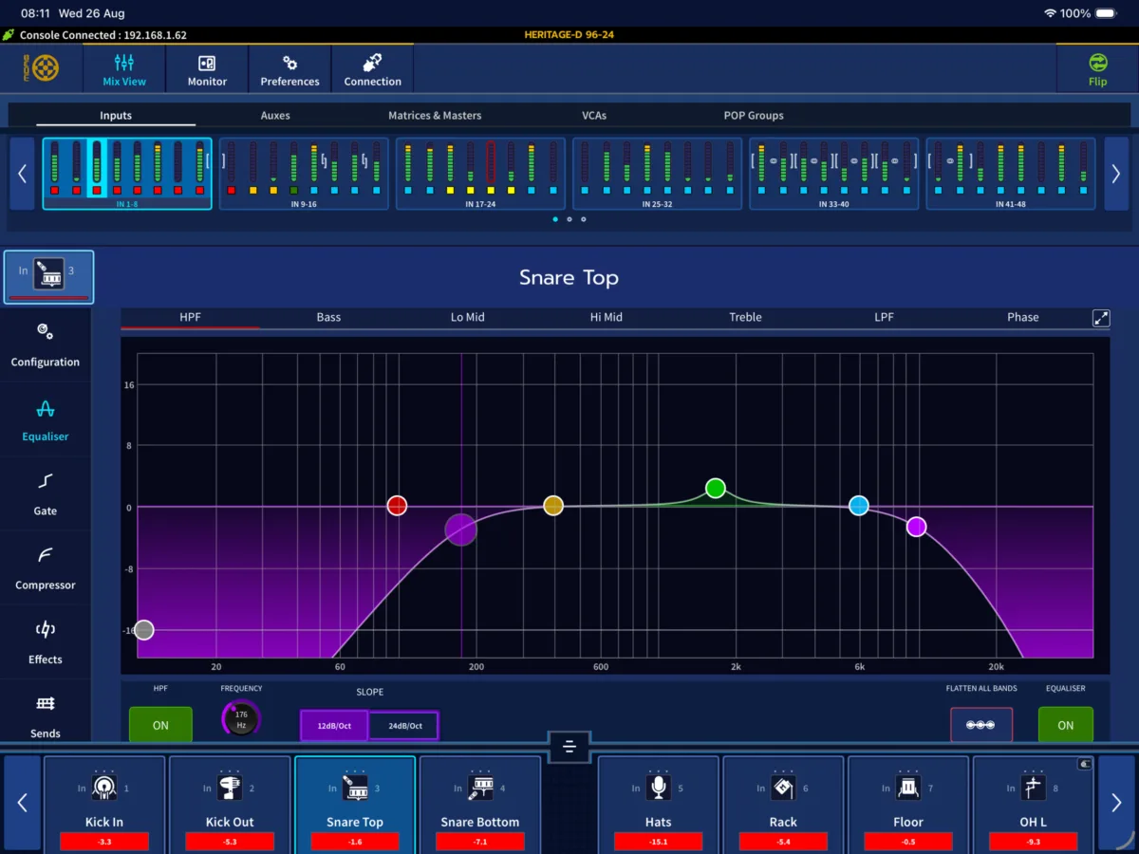Screen dimensions: 1139x854
Task: Select 12dB/Oct slope
Action: click(x=334, y=726)
